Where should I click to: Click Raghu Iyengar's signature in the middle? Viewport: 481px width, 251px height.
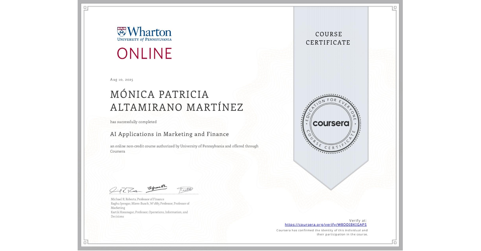(x=157, y=188)
